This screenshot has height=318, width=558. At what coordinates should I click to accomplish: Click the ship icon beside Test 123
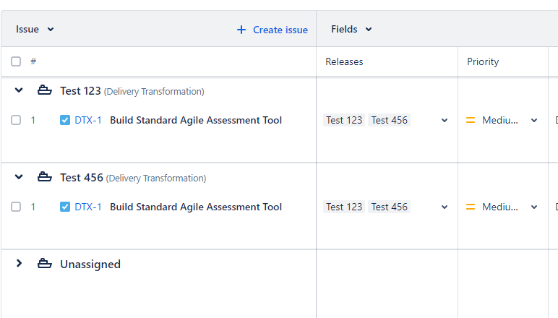(x=45, y=91)
